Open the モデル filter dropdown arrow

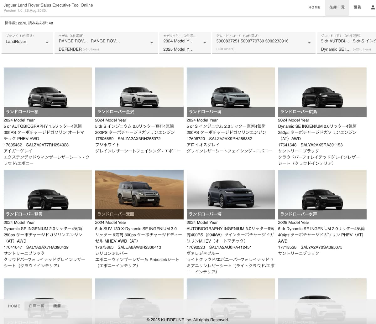pos(152,43)
